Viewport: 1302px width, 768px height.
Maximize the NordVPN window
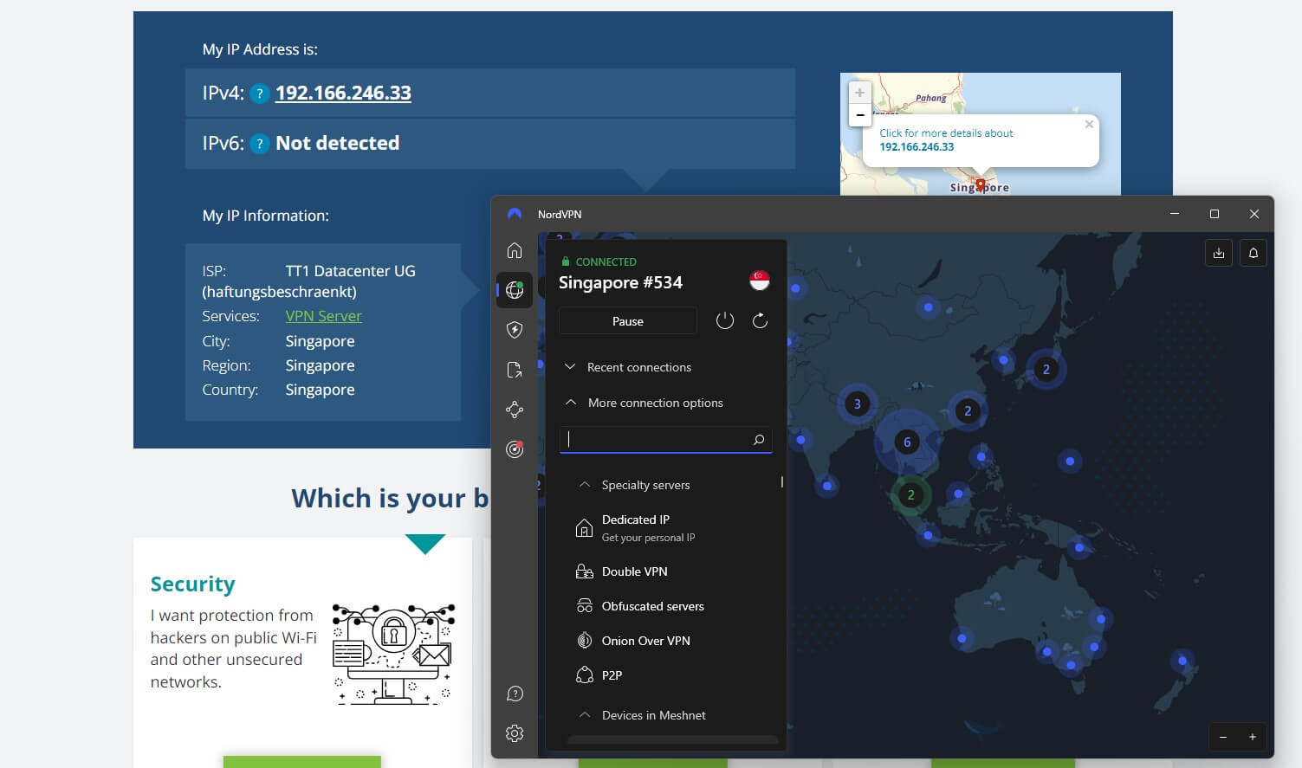1215,214
